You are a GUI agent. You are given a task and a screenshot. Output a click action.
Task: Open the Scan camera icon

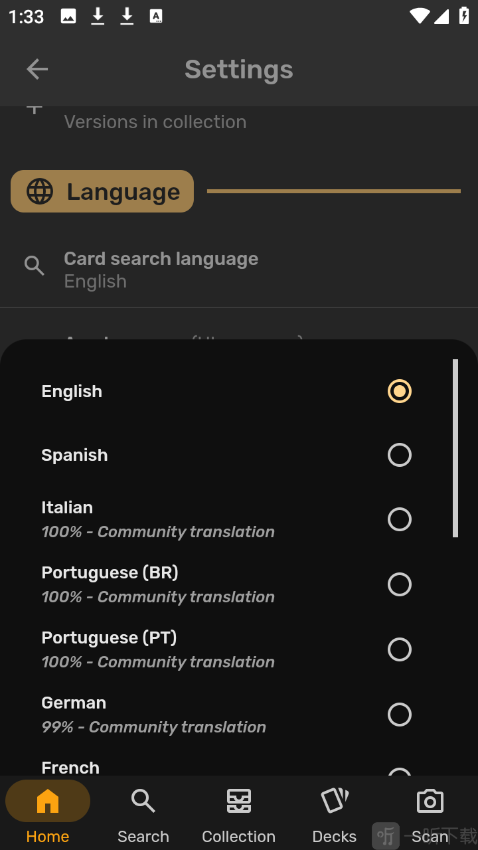(x=430, y=801)
